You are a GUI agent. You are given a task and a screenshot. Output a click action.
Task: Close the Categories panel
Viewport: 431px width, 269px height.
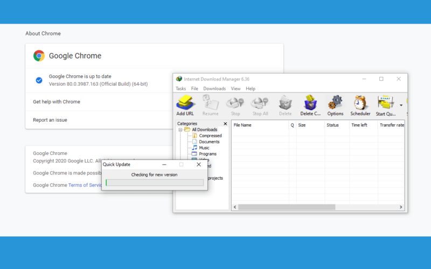pyautogui.click(x=225, y=124)
